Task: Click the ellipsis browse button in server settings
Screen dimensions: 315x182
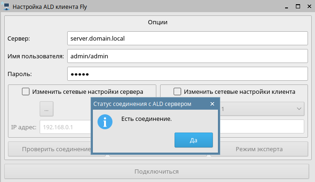Action: click(46, 109)
